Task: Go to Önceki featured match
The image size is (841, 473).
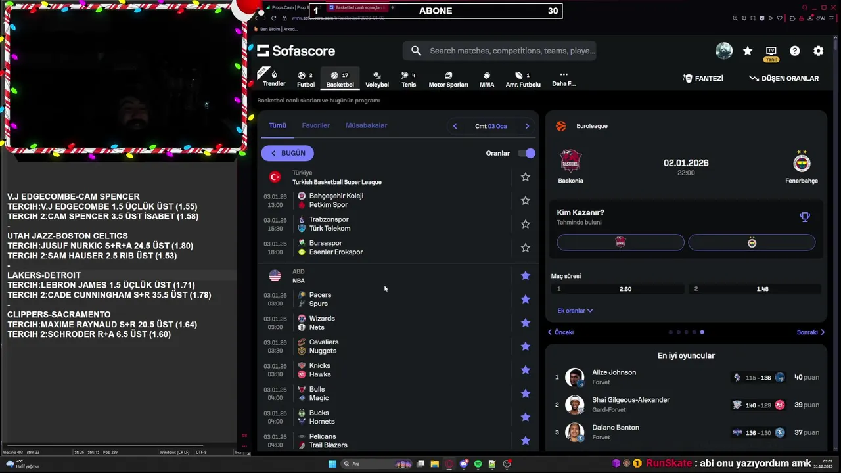Action: [x=561, y=332]
